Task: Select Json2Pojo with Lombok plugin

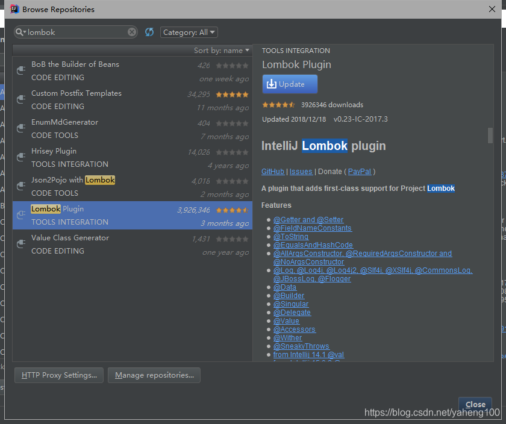Action: click(133, 187)
